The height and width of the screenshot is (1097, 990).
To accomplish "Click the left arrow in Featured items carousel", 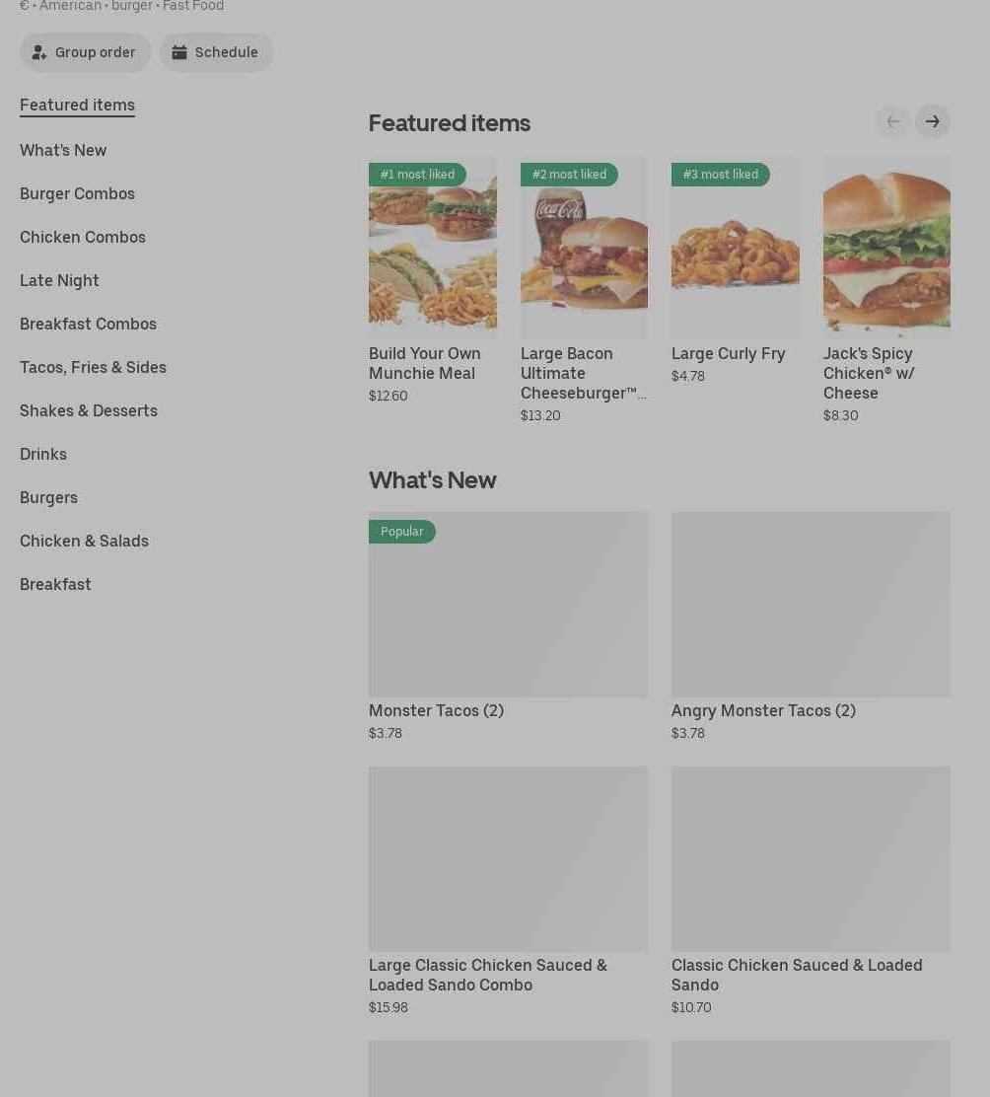I will pyautogui.click(x=892, y=121).
